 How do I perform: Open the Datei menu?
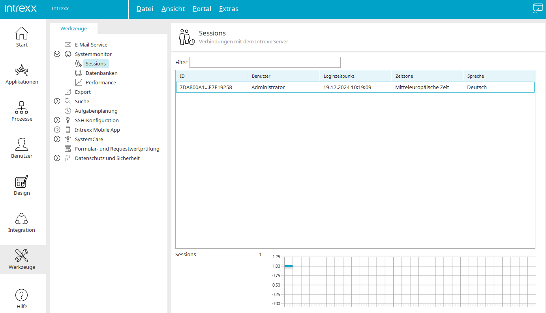(144, 9)
